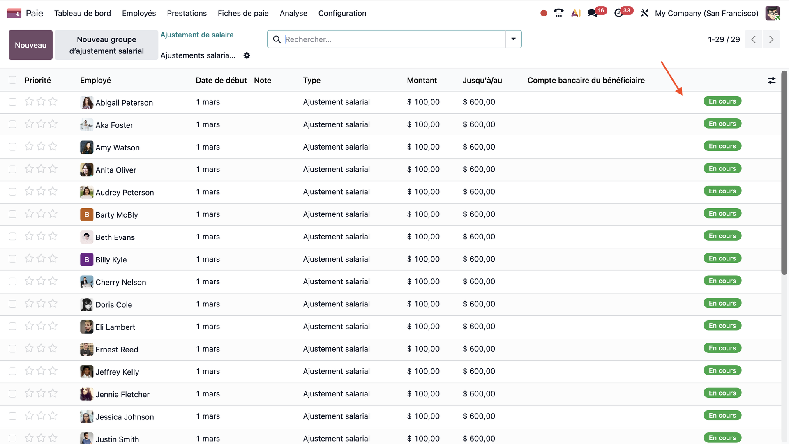Set third priority star for Amy Watson

coord(53,146)
